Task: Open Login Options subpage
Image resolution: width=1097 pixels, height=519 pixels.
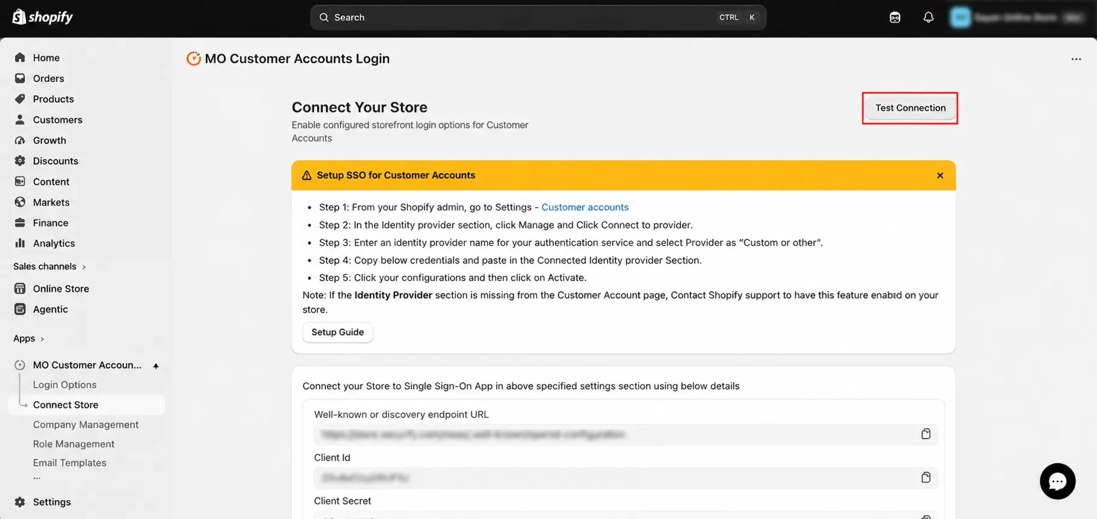Action: point(64,385)
